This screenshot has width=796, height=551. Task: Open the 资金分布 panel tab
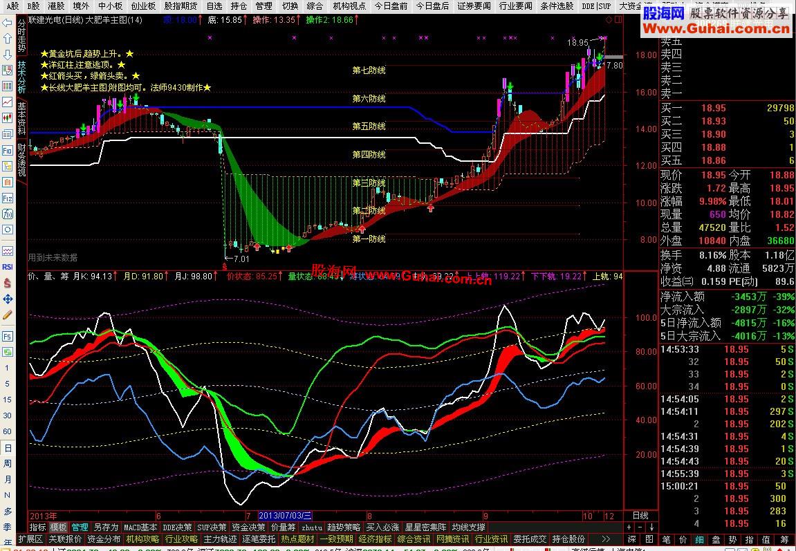click(104, 539)
